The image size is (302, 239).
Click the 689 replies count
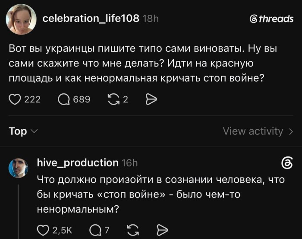click(x=82, y=99)
